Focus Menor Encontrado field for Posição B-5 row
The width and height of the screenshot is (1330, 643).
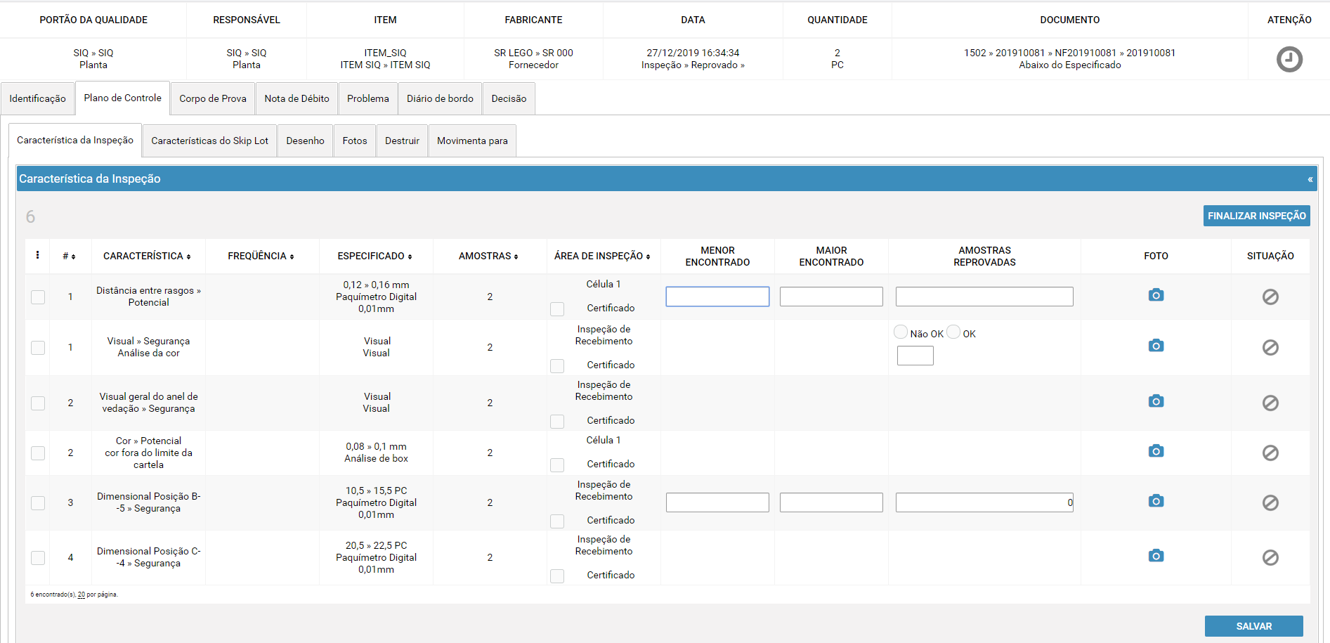717,502
